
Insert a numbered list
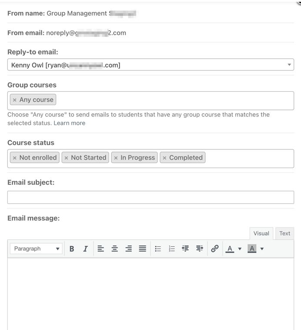click(x=172, y=249)
